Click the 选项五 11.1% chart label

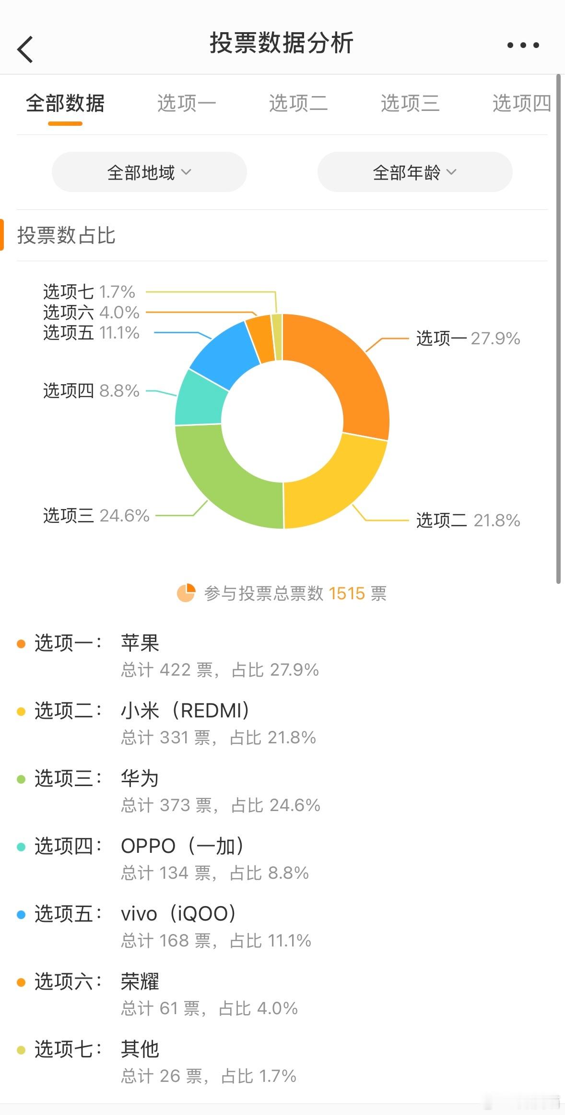91,333
